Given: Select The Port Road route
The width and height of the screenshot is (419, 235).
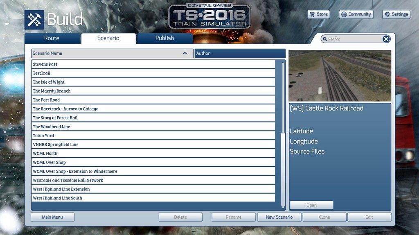Looking at the screenshot, I should [x=153, y=100].
